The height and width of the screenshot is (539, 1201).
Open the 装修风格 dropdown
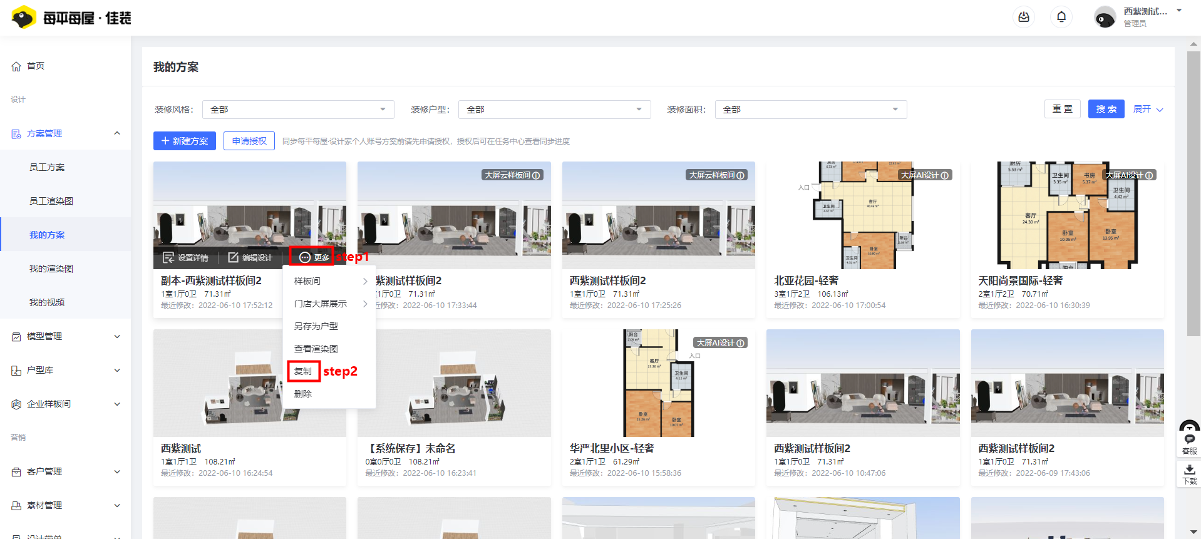[x=298, y=110]
